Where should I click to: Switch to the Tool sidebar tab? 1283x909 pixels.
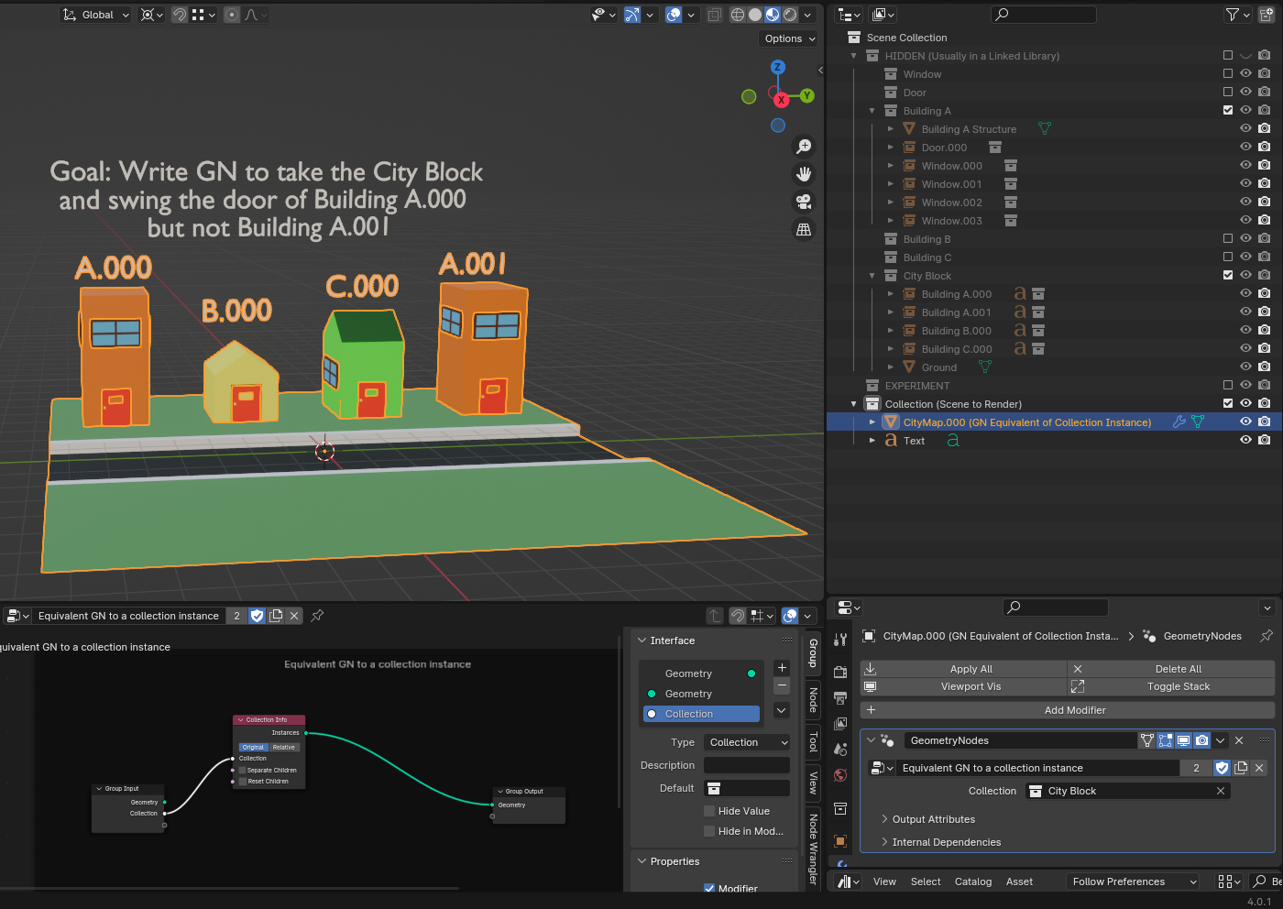click(813, 741)
